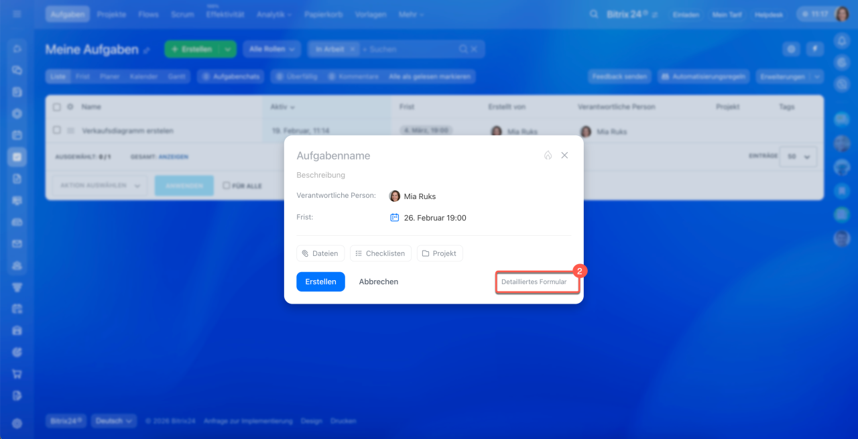Screen dimensions: 858x439
Task: Click the Einladen button in header
Action: (x=686, y=14)
